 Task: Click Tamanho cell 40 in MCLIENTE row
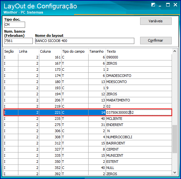point(97,119)
